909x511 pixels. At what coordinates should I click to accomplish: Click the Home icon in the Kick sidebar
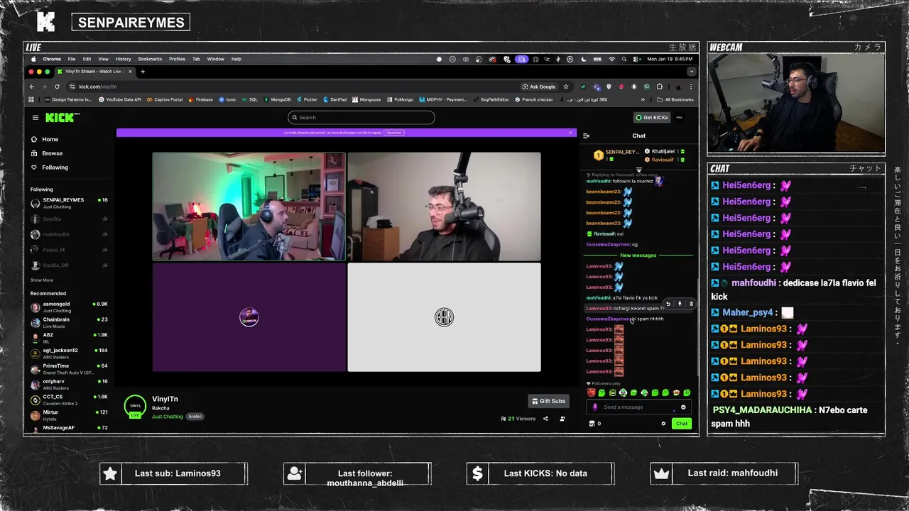pyautogui.click(x=33, y=139)
